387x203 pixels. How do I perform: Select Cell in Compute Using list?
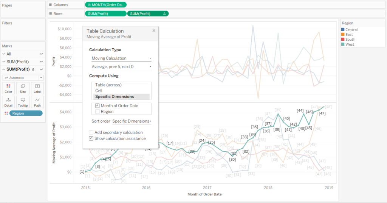click(x=99, y=91)
